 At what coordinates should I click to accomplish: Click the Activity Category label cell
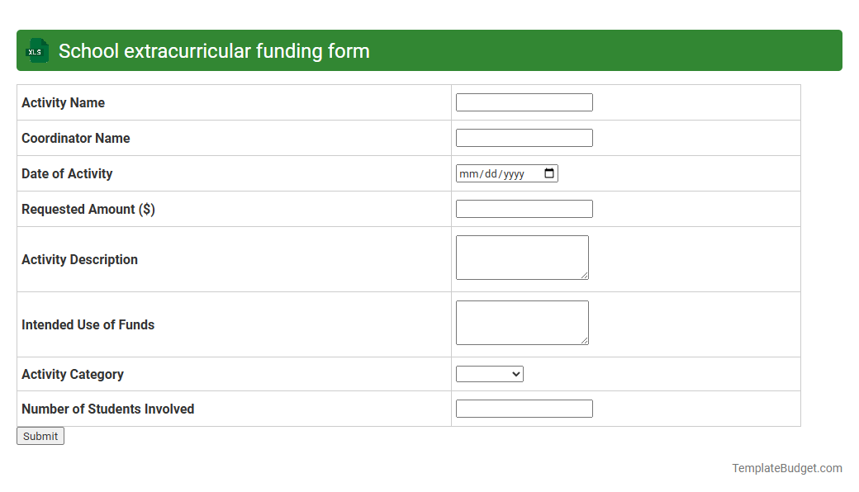click(x=72, y=373)
